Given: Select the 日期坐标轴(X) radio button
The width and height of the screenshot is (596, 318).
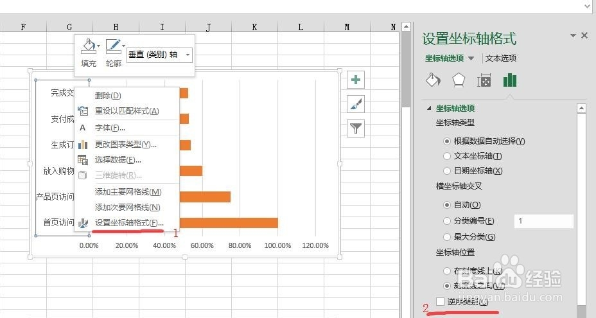Looking at the screenshot, I should (447, 171).
